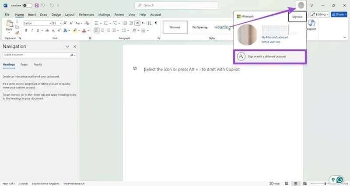The image size is (350, 186).
Task: Click into the title bar Search box
Action: (x=177, y=5)
